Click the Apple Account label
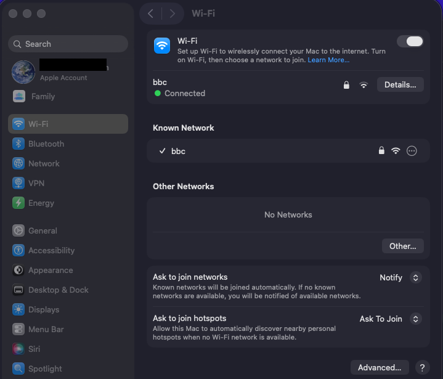 63,78
